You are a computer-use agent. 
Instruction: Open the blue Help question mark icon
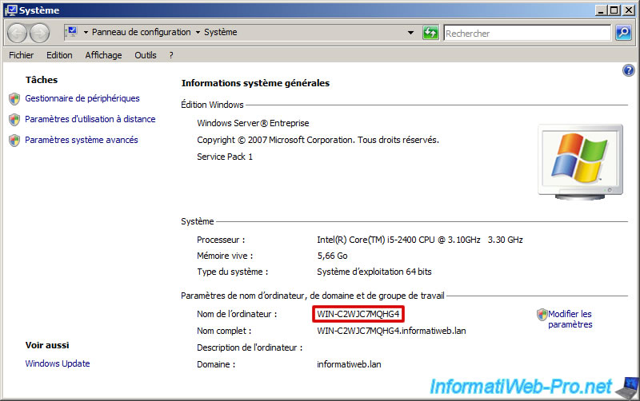(629, 70)
